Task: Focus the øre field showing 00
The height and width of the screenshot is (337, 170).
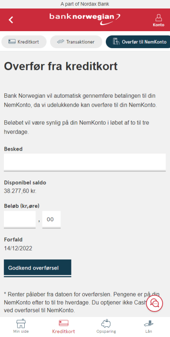Action: point(51,219)
